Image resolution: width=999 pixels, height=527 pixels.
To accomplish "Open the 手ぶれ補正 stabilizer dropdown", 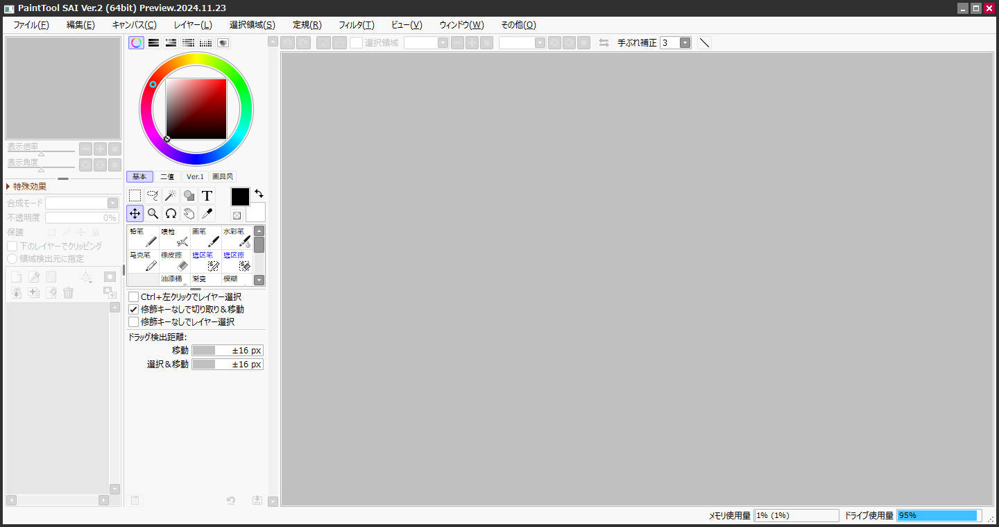I will click(685, 43).
